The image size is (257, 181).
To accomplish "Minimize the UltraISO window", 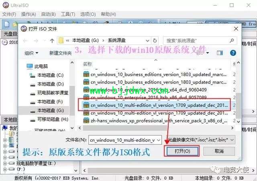I will [x=215, y=5].
